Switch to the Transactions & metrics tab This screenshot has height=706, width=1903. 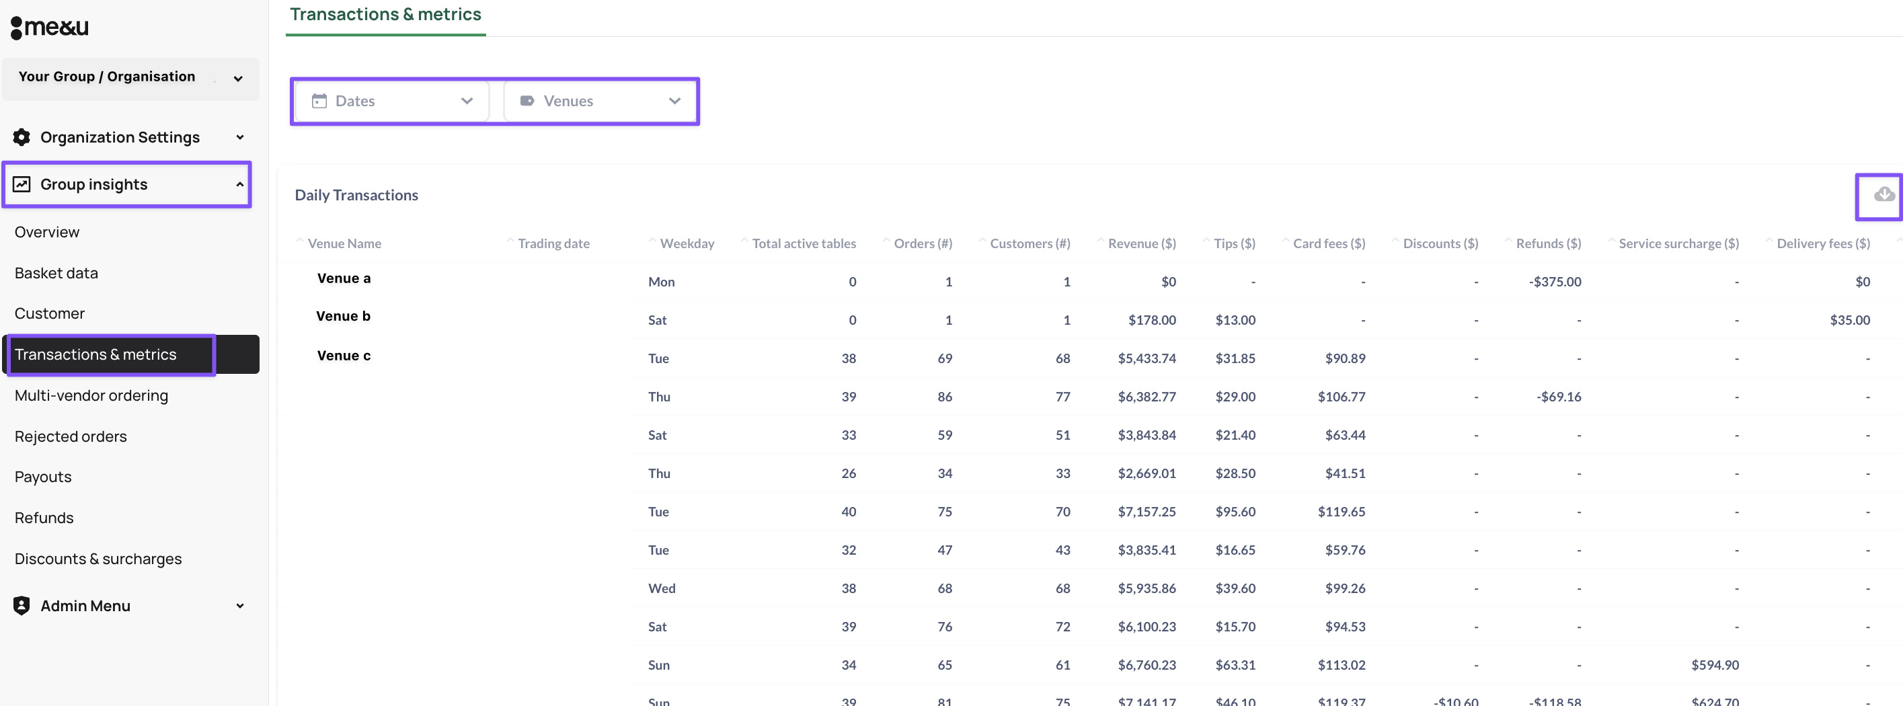[385, 15]
